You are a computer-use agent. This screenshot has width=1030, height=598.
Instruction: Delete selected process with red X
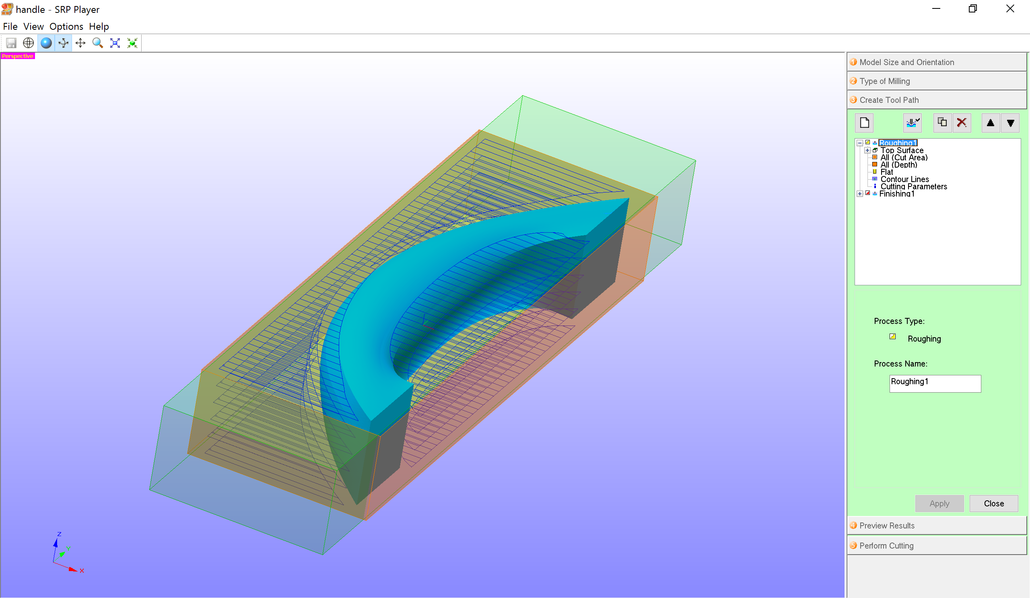point(962,123)
